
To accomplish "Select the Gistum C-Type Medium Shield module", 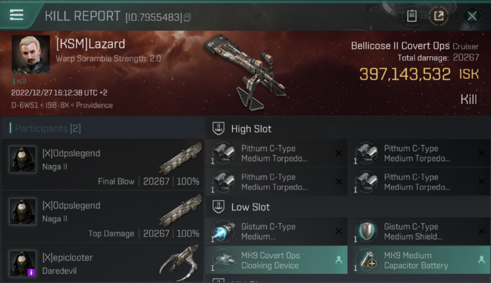I will 419,231.
